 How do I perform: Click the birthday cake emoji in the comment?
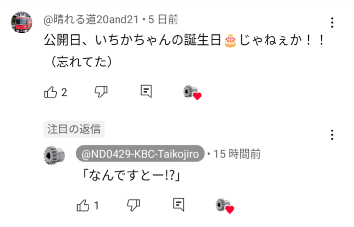pyautogui.click(x=230, y=41)
